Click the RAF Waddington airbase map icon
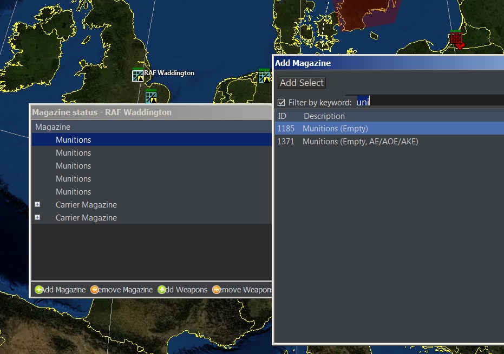The width and height of the screenshot is (504, 354). [138, 76]
